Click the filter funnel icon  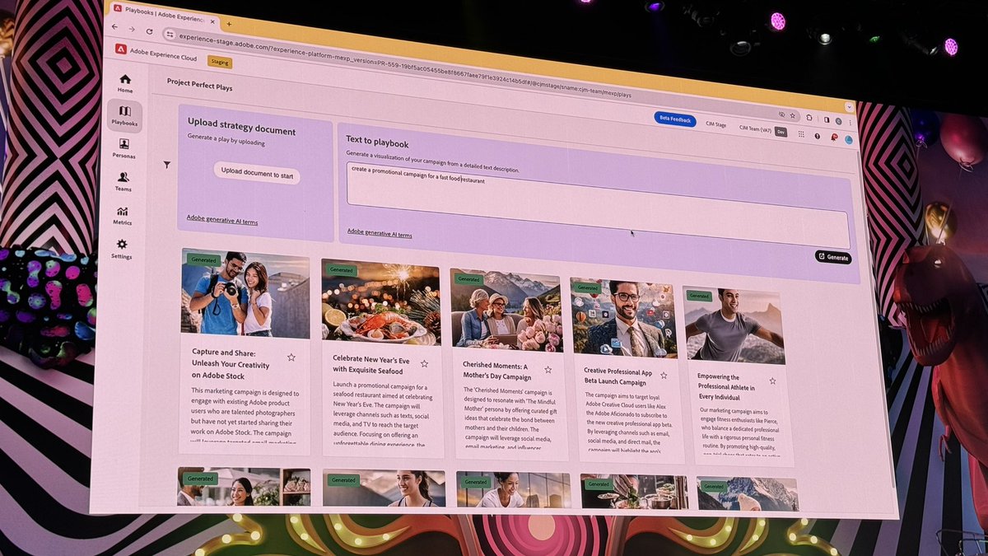tap(167, 165)
